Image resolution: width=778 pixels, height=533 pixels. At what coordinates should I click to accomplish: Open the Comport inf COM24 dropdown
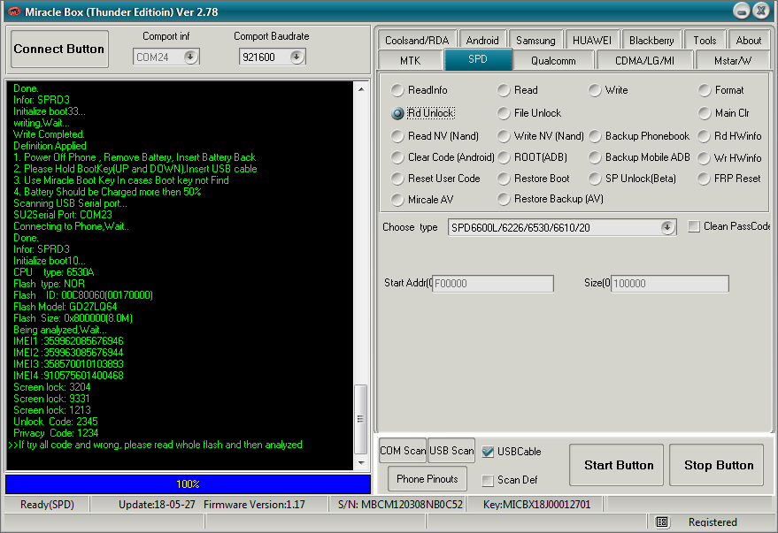(190, 57)
